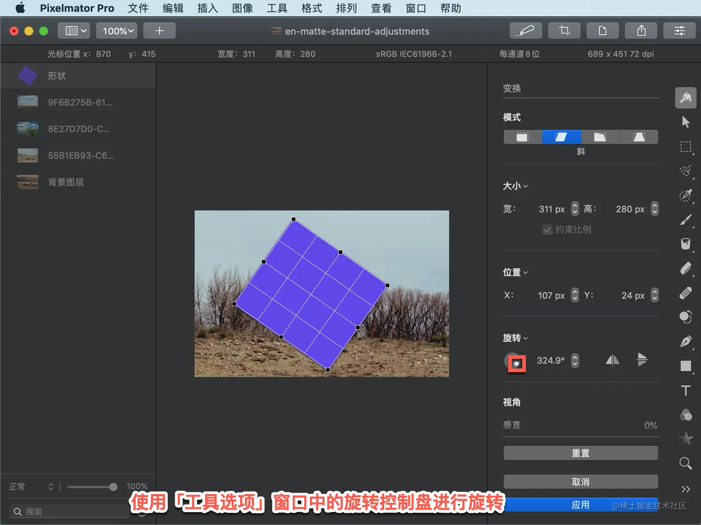Open the 文件 menu
This screenshot has height=525, width=701.
pyautogui.click(x=138, y=8)
